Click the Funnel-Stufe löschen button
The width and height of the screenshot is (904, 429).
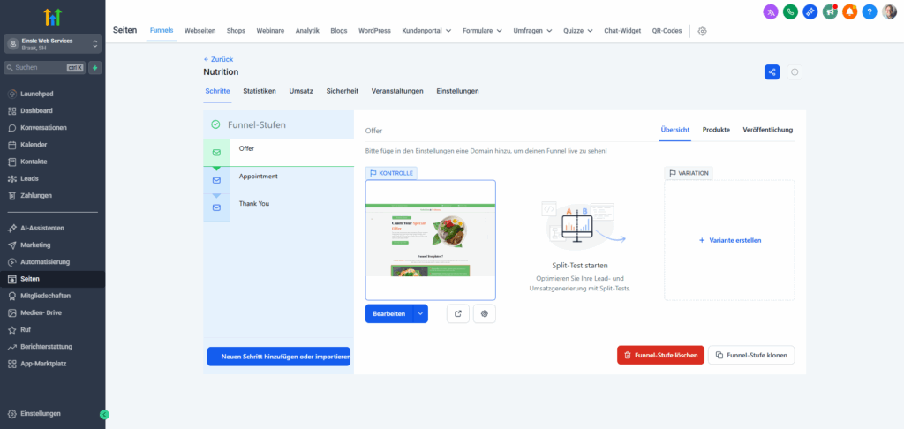tap(660, 355)
